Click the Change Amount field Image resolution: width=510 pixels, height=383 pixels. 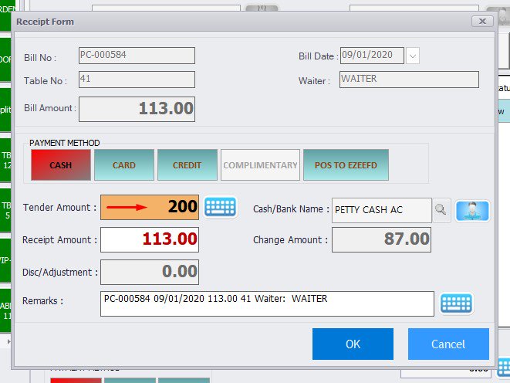point(382,239)
